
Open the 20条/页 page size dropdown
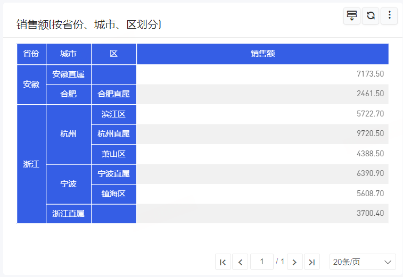363,262
